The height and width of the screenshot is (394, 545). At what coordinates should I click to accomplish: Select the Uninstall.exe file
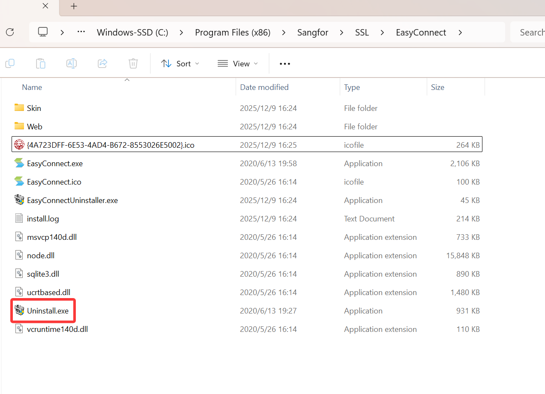(48, 311)
